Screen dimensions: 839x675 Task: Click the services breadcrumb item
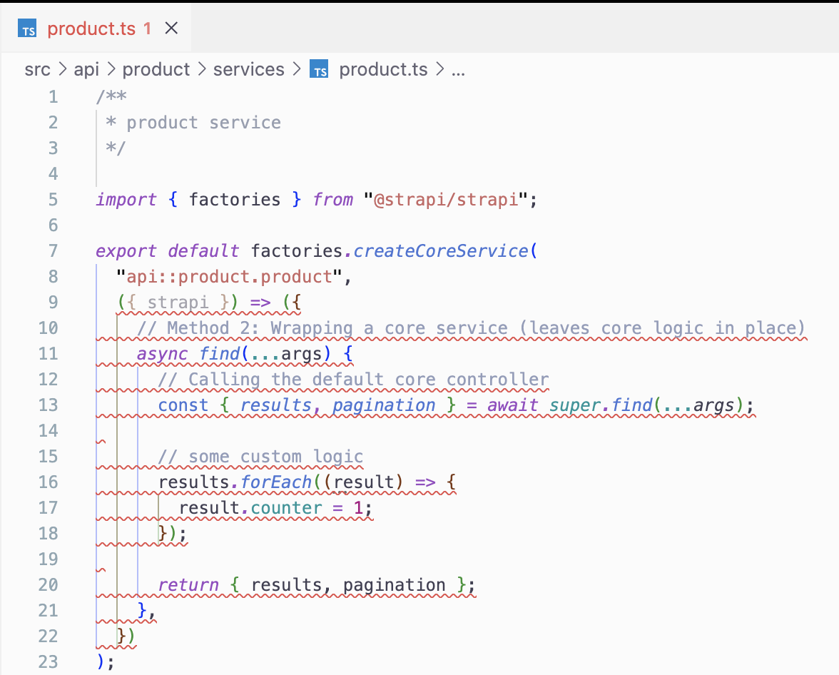[x=248, y=69]
